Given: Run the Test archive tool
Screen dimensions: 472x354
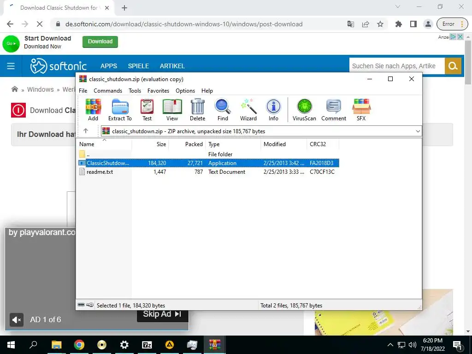Looking at the screenshot, I should (x=147, y=110).
